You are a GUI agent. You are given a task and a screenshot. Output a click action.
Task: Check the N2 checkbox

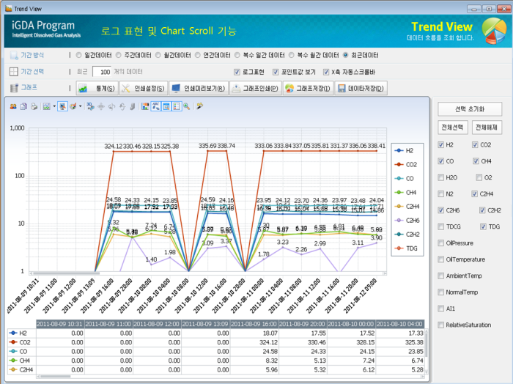[441, 194]
